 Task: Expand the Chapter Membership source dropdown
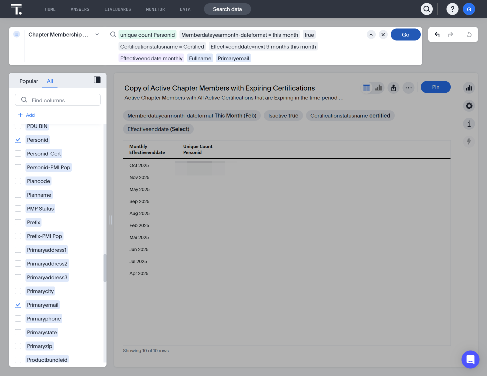coord(97,34)
